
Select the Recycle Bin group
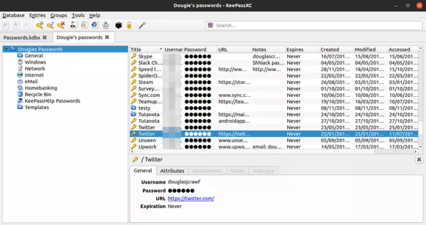coord(38,94)
